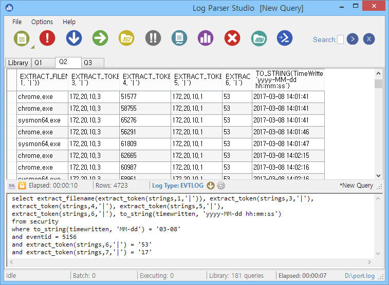Click the EXTRACT_TOKEN 3 column header

coord(94,79)
